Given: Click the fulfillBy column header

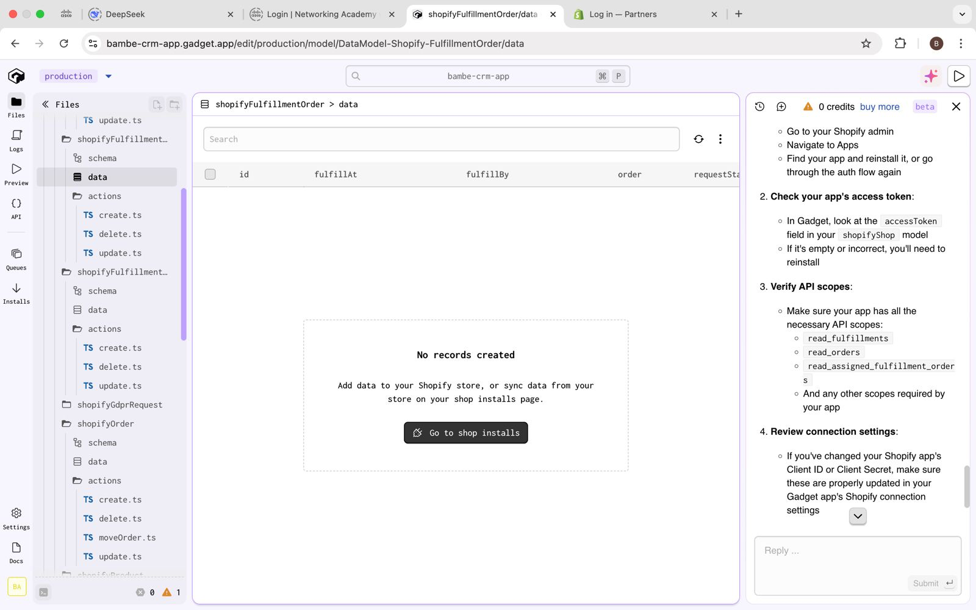Looking at the screenshot, I should 487,174.
